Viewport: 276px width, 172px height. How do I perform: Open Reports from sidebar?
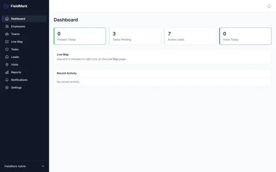click(x=25, y=72)
